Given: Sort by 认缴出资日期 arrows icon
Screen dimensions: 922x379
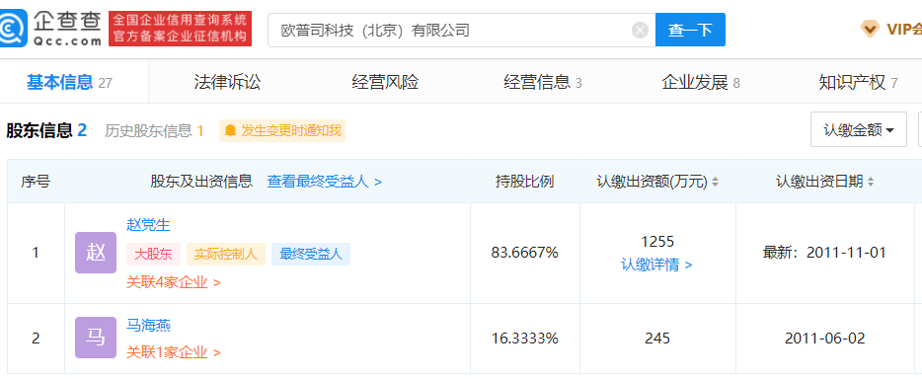Looking at the screenshot, I should tap(871, 183).
